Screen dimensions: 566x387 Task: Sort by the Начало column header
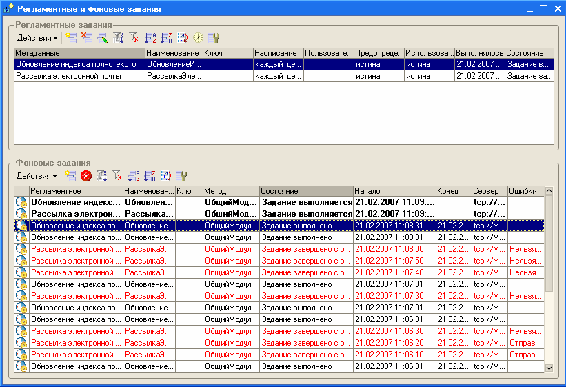point(394,191)
